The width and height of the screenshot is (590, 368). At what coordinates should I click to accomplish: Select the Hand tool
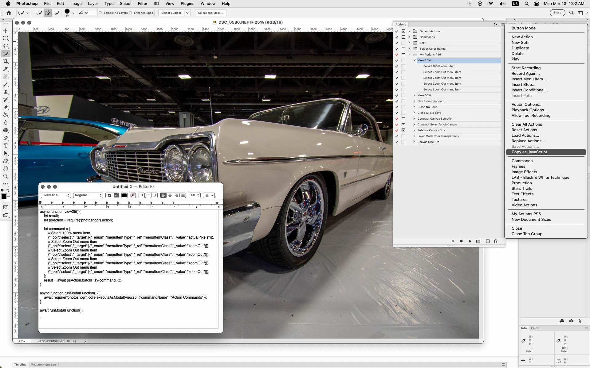6,169
